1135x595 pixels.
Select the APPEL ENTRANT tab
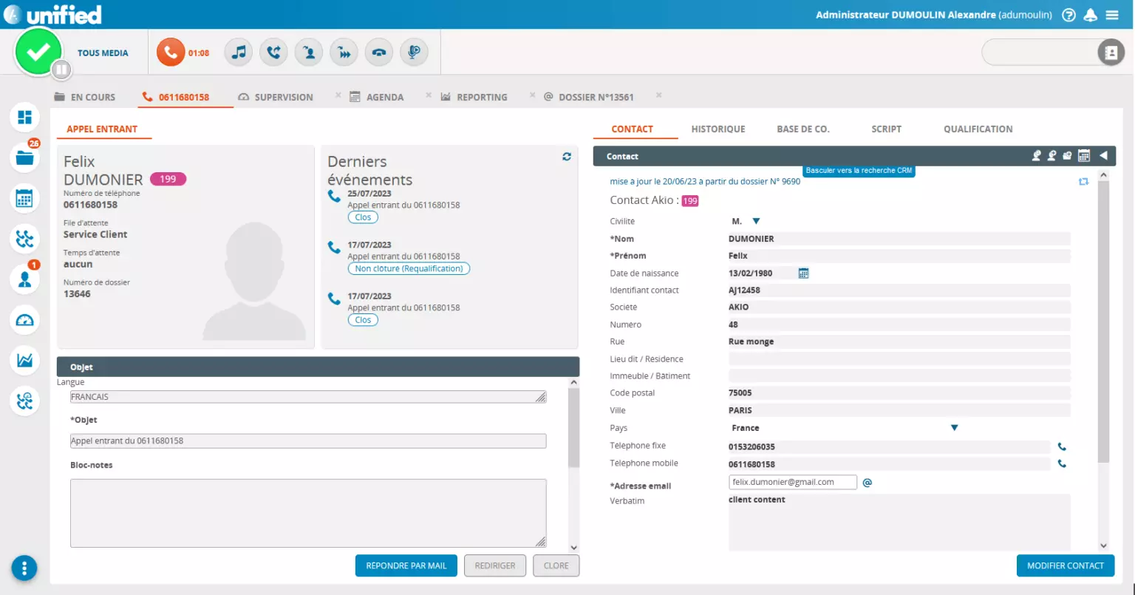tap(102, 129)
